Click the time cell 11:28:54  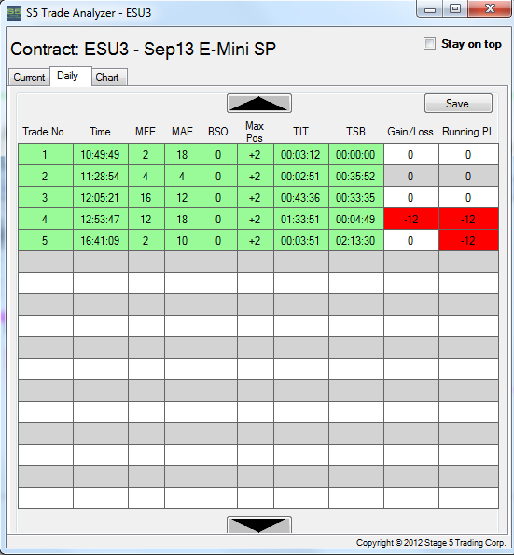coord(101,176)
